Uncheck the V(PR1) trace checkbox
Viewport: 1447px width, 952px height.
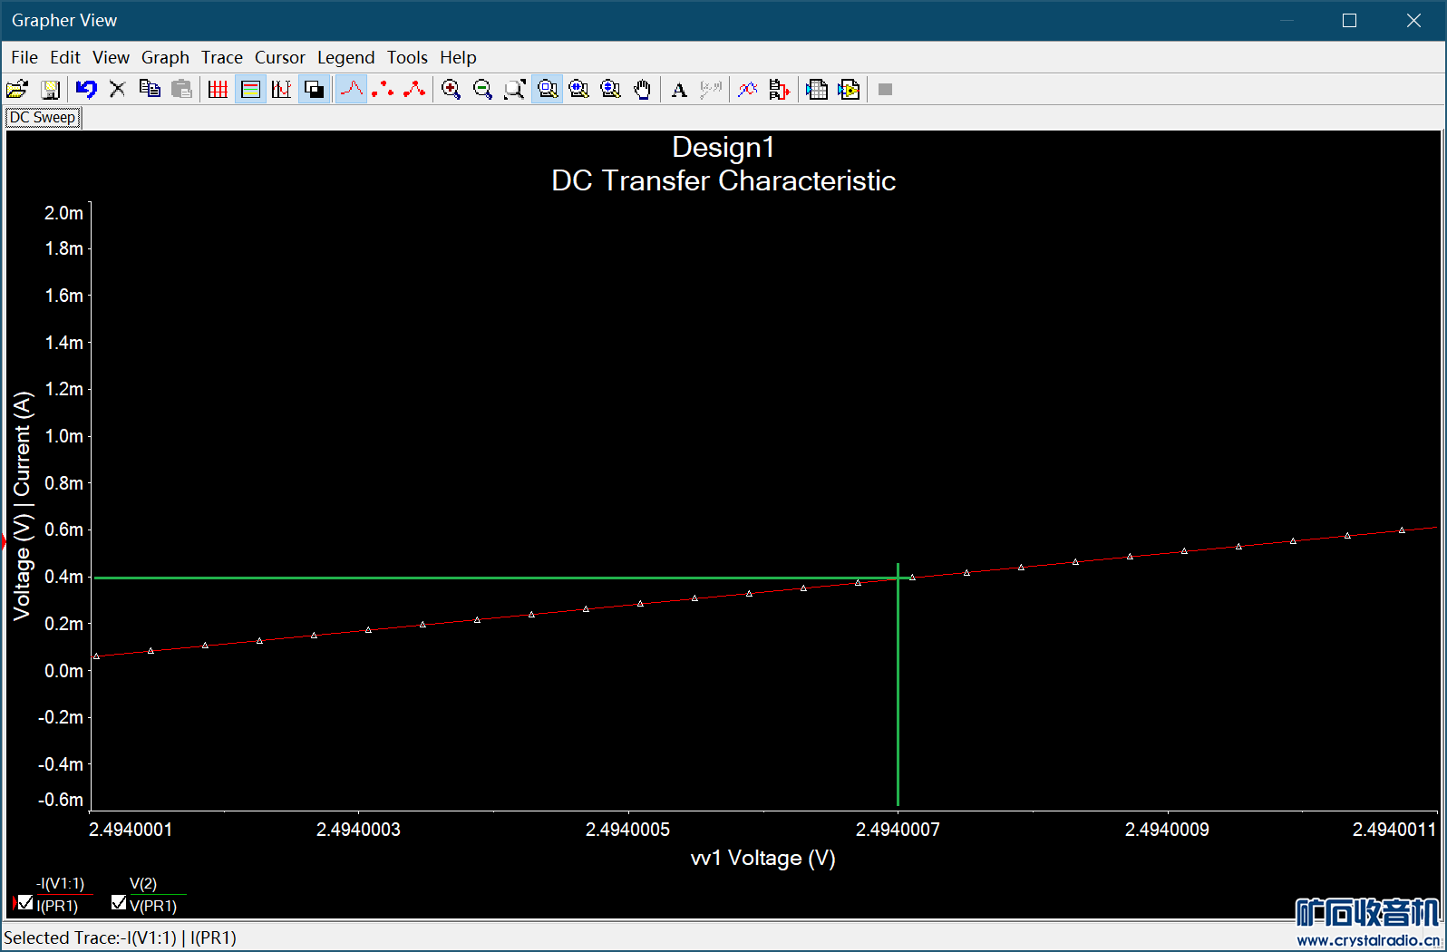pos(119,903)
